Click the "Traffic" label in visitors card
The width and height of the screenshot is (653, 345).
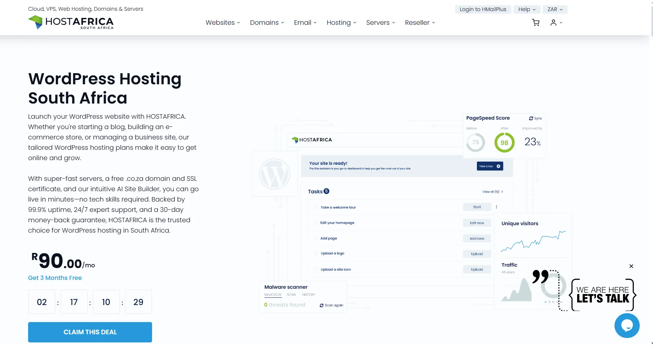(x=509, y=265)
